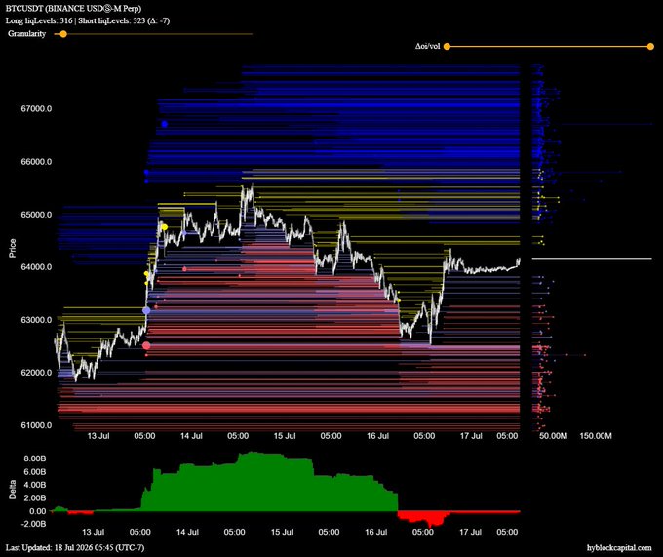663x557 pixels.
Task: Click the large lavender dot near 63150
Action: pos(146,311)
